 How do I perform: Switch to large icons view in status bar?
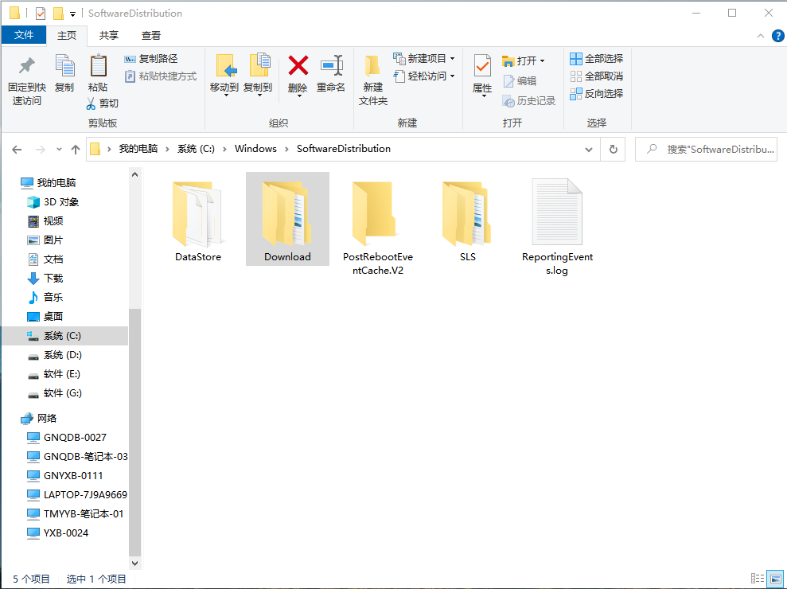(x=775, y=578)
